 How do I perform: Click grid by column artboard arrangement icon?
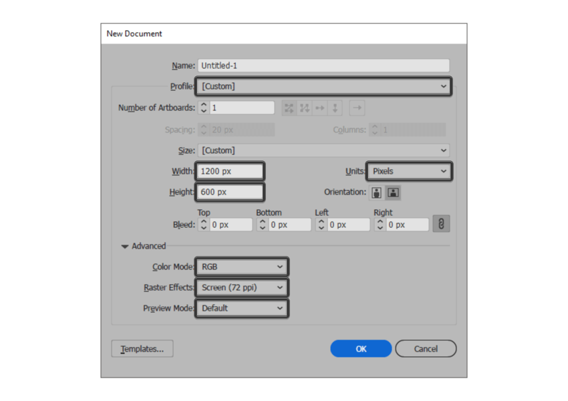coord(304,108)
